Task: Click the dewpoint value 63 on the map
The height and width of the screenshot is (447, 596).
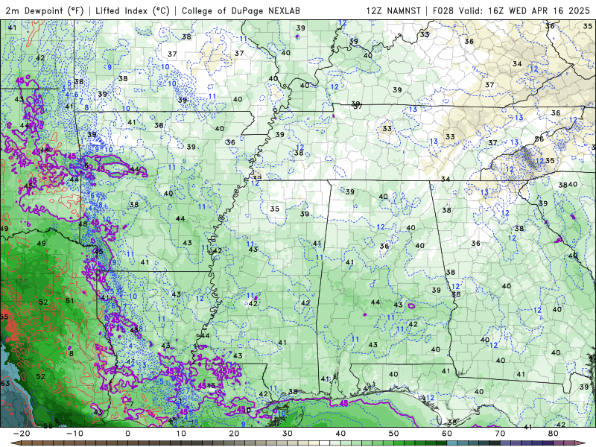Action: pyautogui.click(x=5, y=383)
